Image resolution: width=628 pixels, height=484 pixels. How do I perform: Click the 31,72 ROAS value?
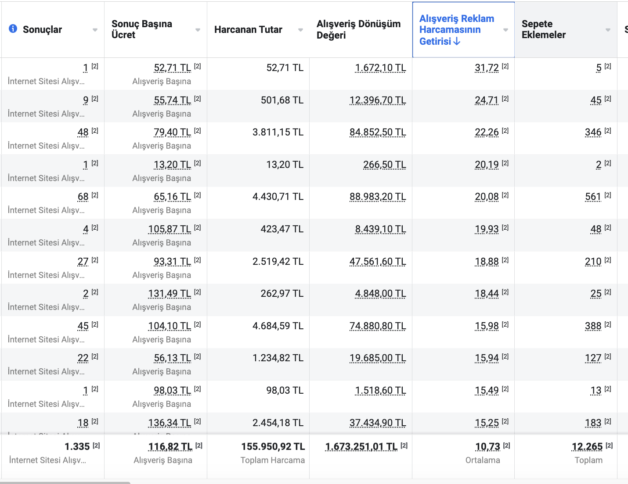point(487,68)
